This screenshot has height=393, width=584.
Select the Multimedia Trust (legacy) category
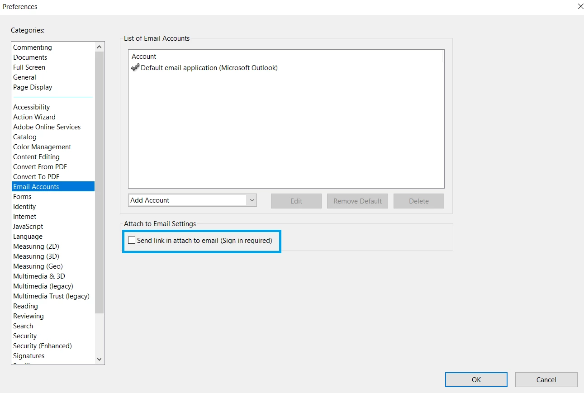click(52, 296)
